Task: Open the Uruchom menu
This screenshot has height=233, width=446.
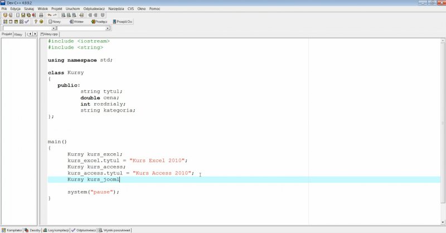Action: 72,9
